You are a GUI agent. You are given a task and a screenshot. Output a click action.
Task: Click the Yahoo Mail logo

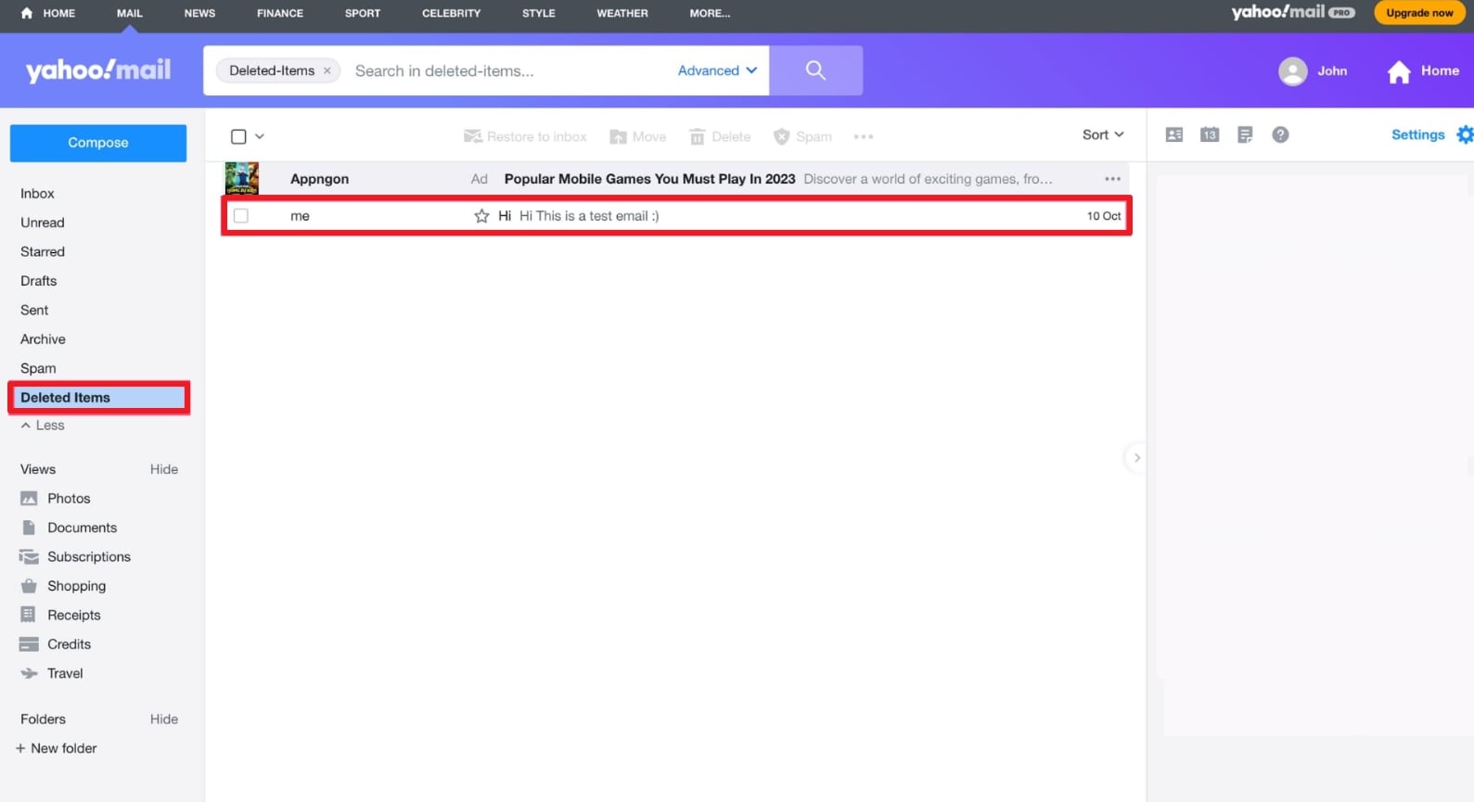pyautogui.click(x=98, y=70)
